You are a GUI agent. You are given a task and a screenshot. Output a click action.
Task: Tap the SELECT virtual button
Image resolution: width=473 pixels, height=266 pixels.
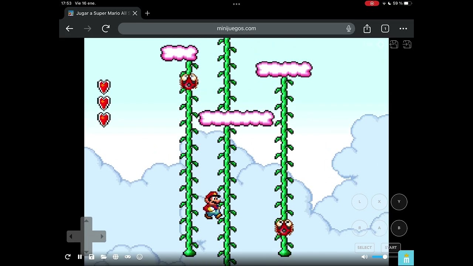tap(364, 248)
